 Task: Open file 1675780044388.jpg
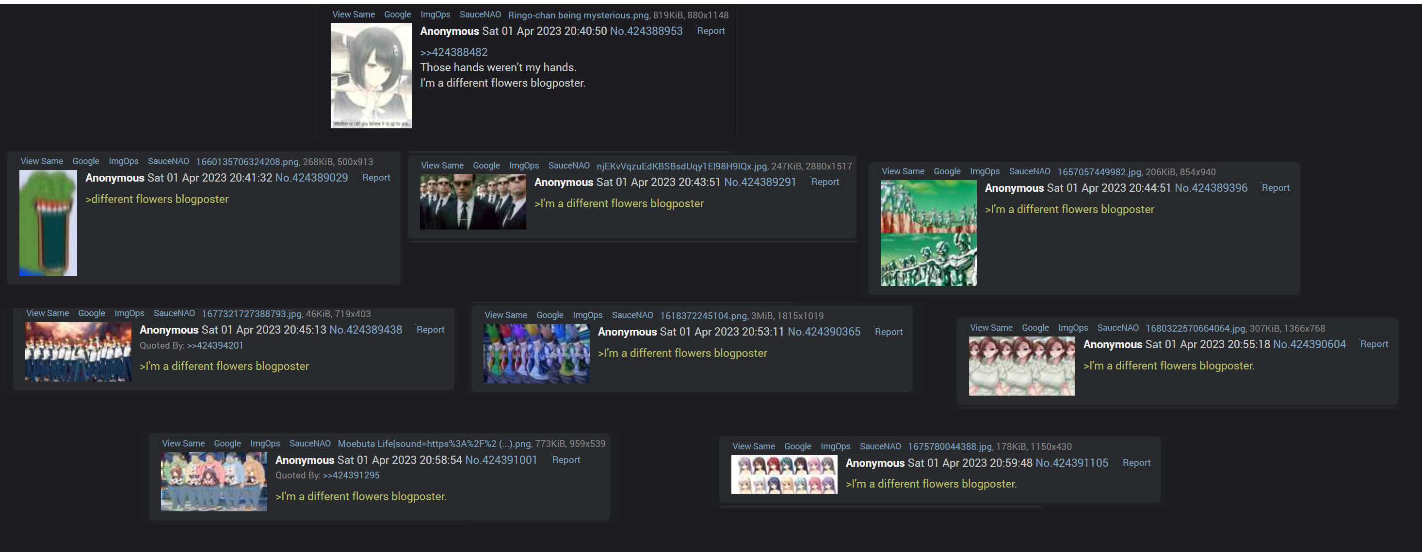click(950, 446)
